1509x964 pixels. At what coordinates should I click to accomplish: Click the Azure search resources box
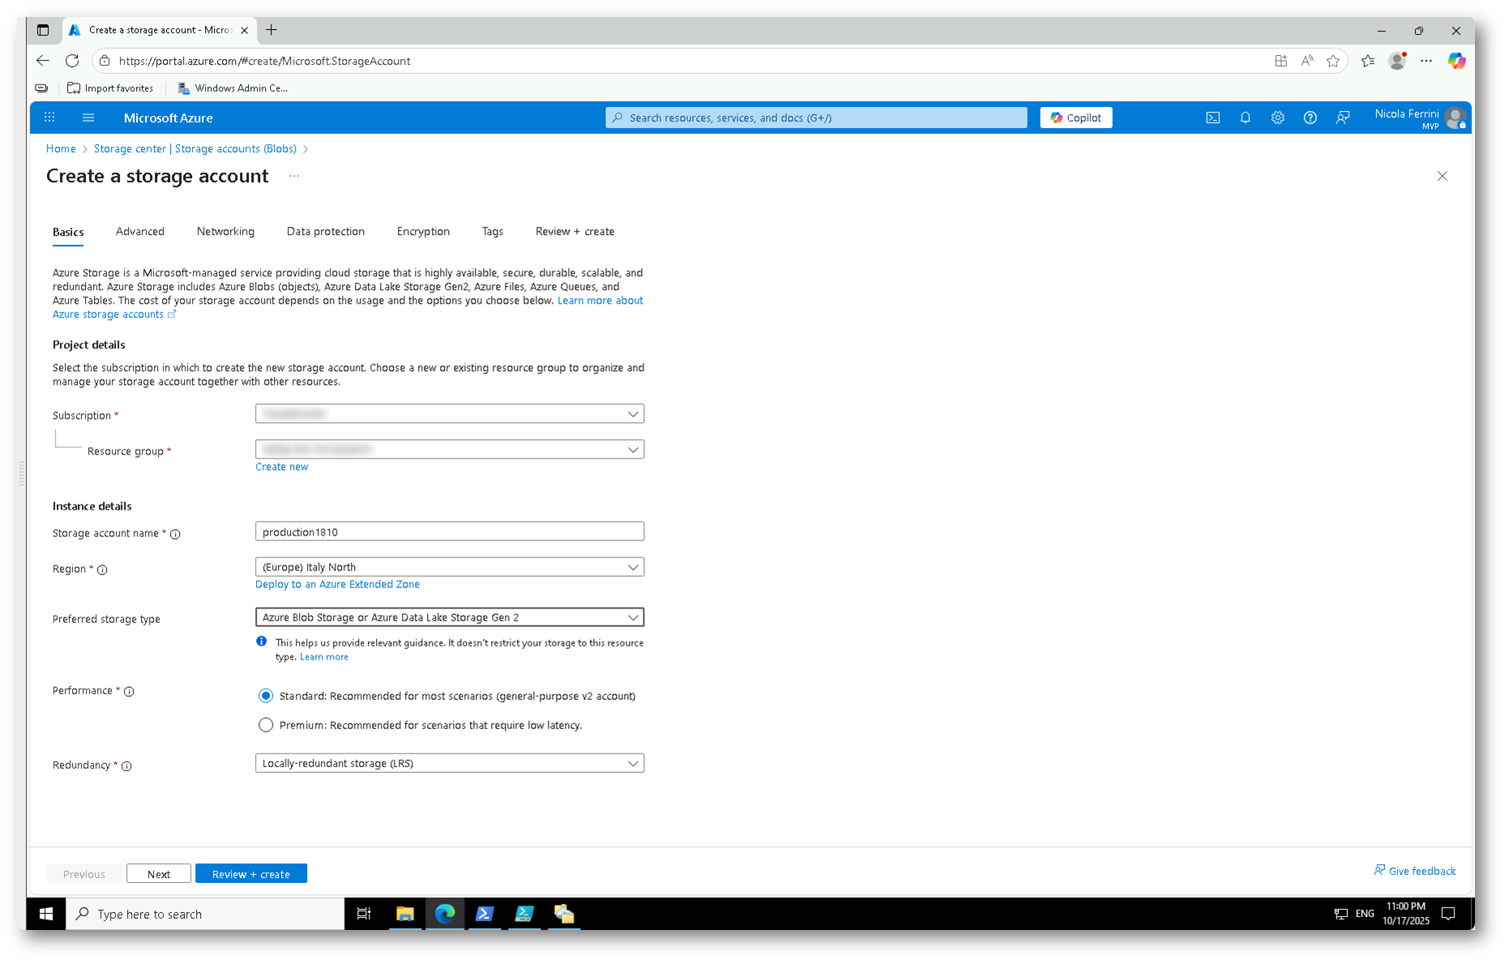click(816, 117)
